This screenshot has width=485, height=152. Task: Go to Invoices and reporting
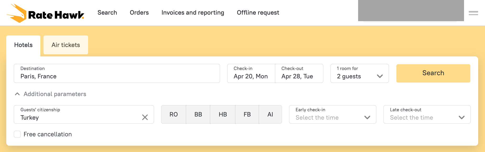(193, 13)
